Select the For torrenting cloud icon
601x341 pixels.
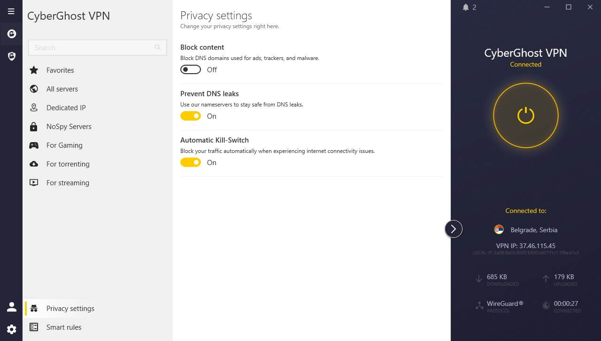33,164
